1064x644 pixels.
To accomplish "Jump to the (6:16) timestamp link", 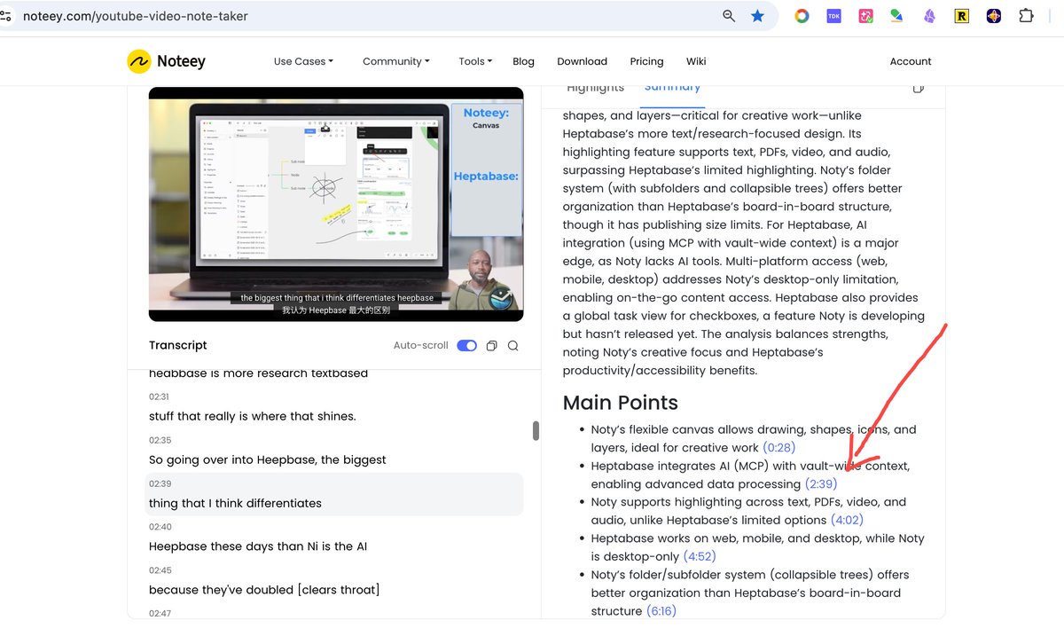I will click(x=661, y=611).
